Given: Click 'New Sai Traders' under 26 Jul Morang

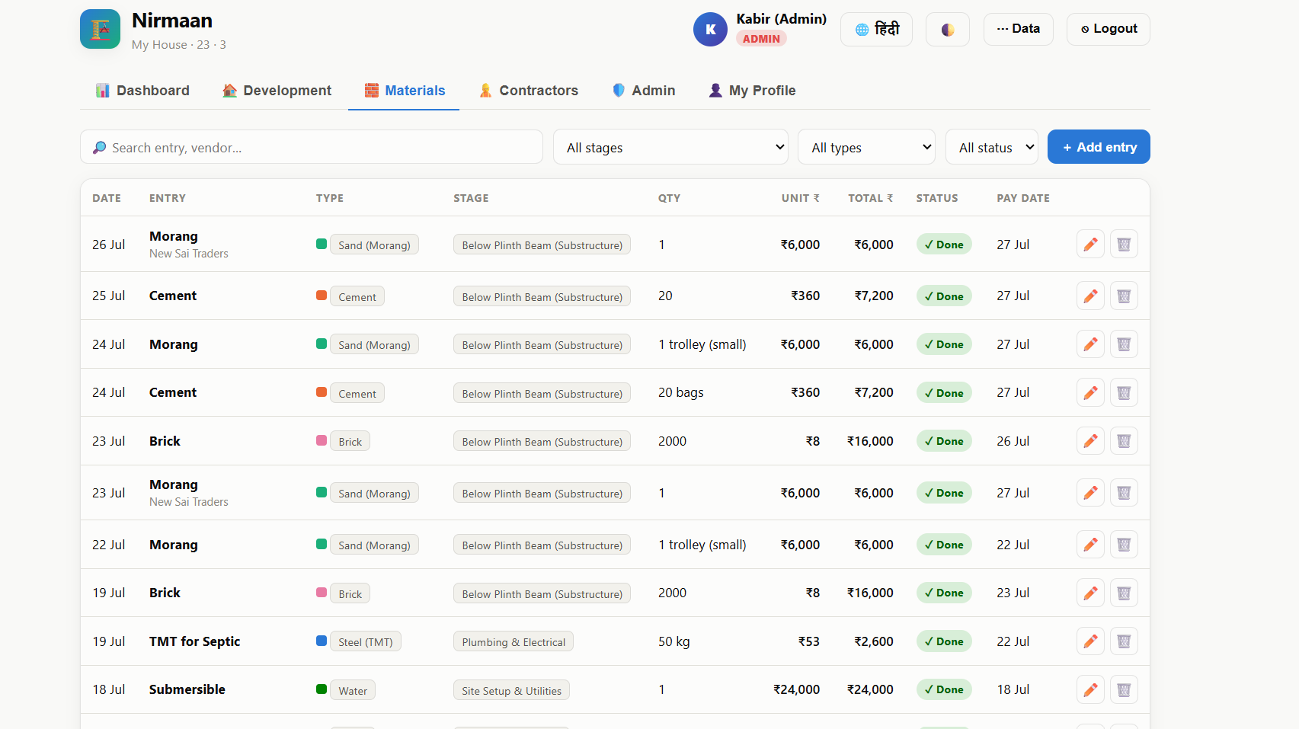Looking at the screenshot, I should point(189,254).
